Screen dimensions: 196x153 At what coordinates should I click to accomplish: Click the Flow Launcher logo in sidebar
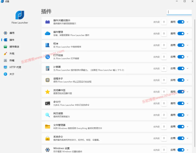[20, 15]
